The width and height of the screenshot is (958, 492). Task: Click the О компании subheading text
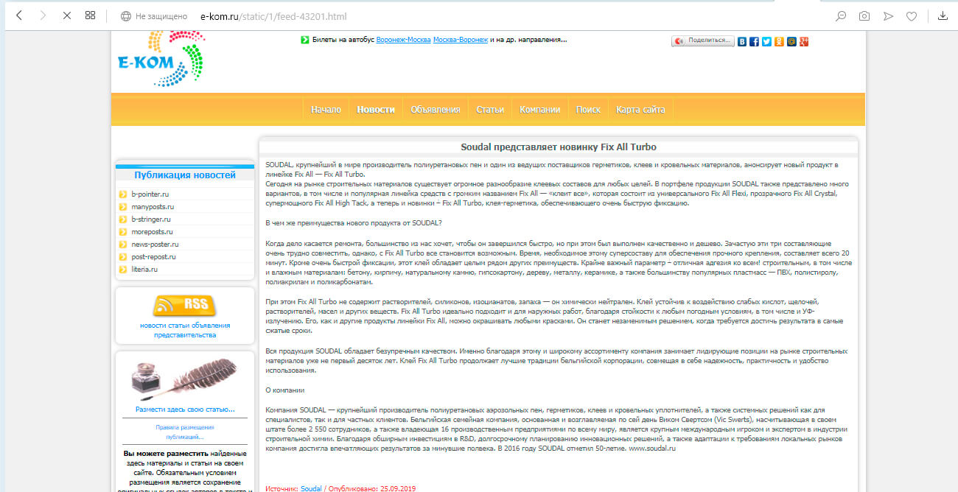[x=284, y=390]
